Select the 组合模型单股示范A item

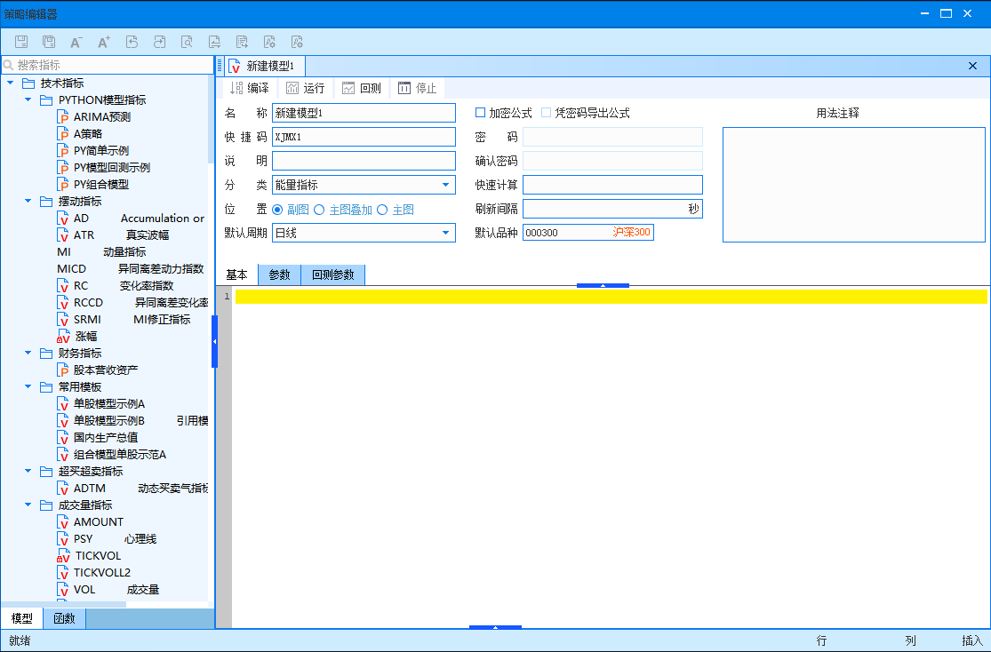tap(119, 454)
